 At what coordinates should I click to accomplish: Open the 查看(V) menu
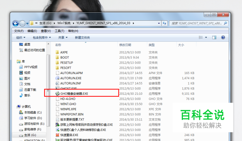(46, 31)
